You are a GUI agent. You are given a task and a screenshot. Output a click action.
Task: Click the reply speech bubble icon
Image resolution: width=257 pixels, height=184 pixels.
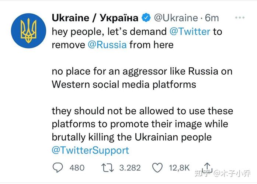[58, 168]
